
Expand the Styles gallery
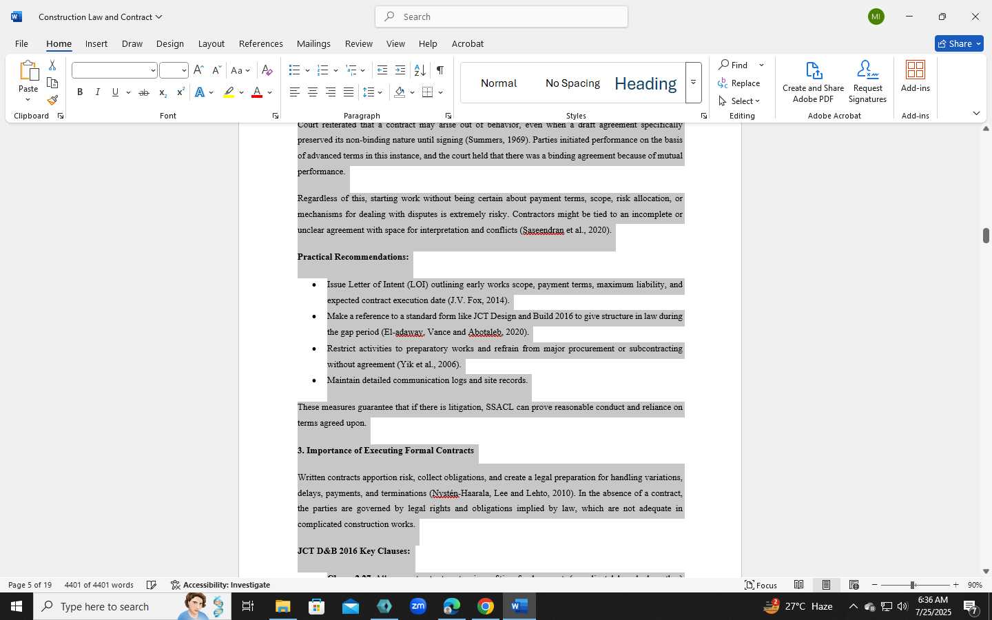pyautogui.click(x=693, y=83)
